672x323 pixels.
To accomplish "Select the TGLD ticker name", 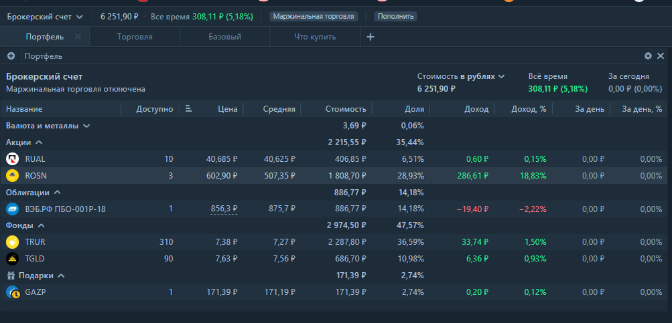I will click(x=35, y=259).
